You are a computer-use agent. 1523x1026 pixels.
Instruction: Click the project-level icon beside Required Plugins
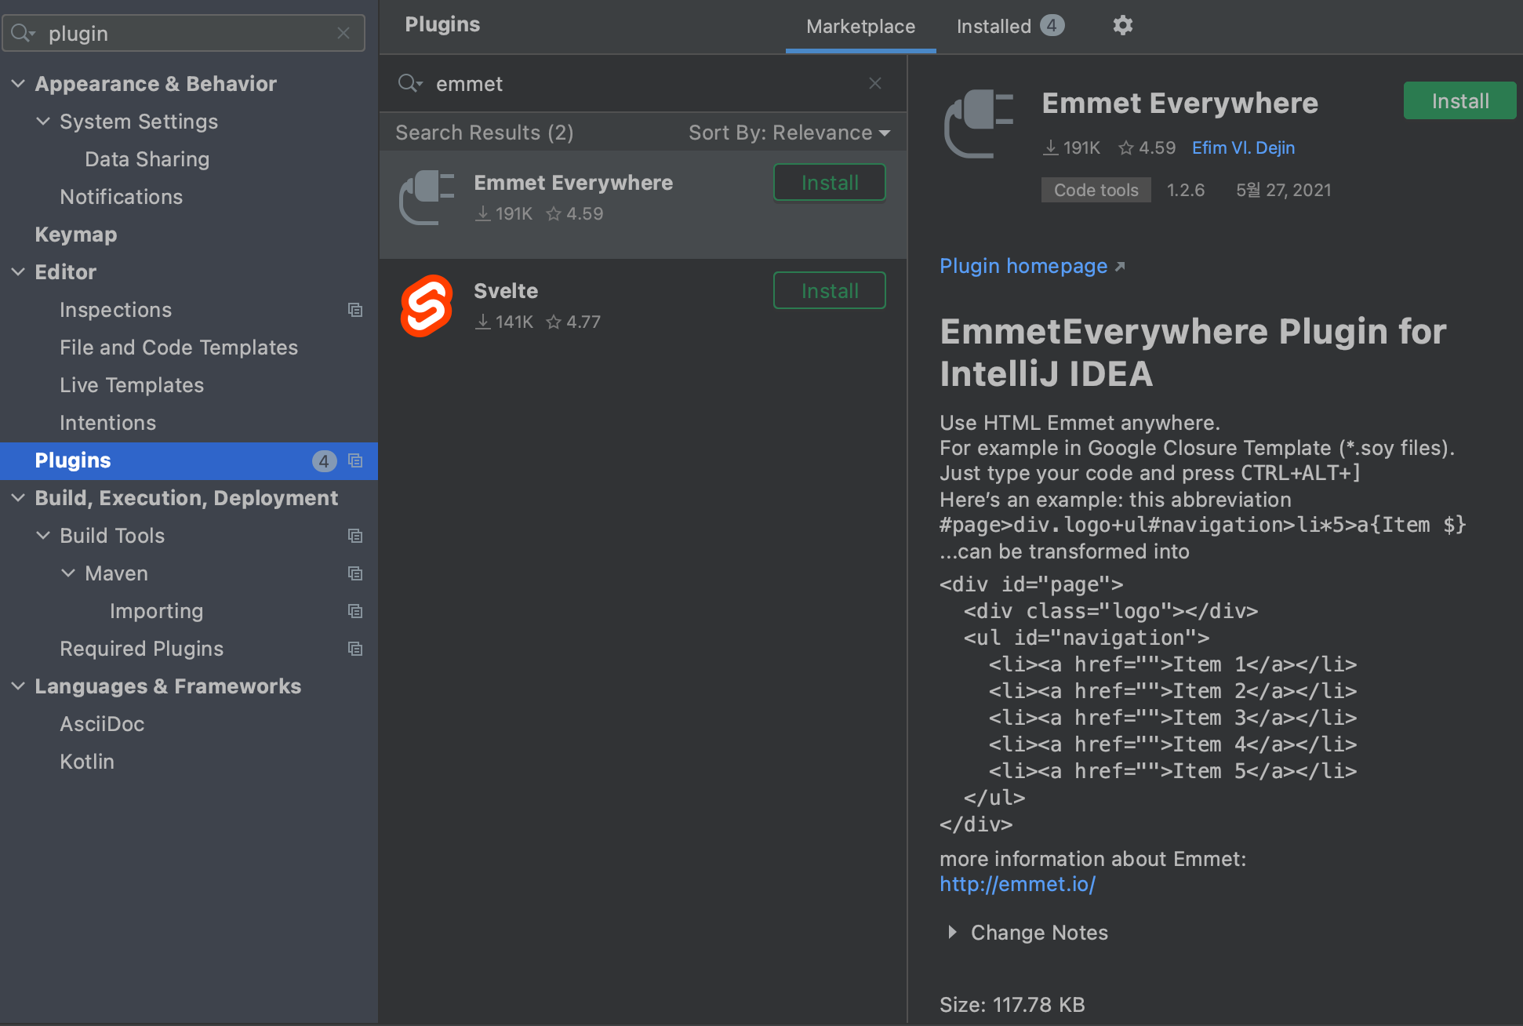pos(355,649)
